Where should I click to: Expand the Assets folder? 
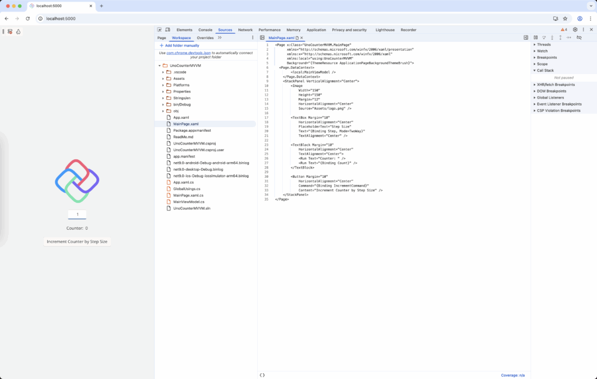tap(163, 78)
